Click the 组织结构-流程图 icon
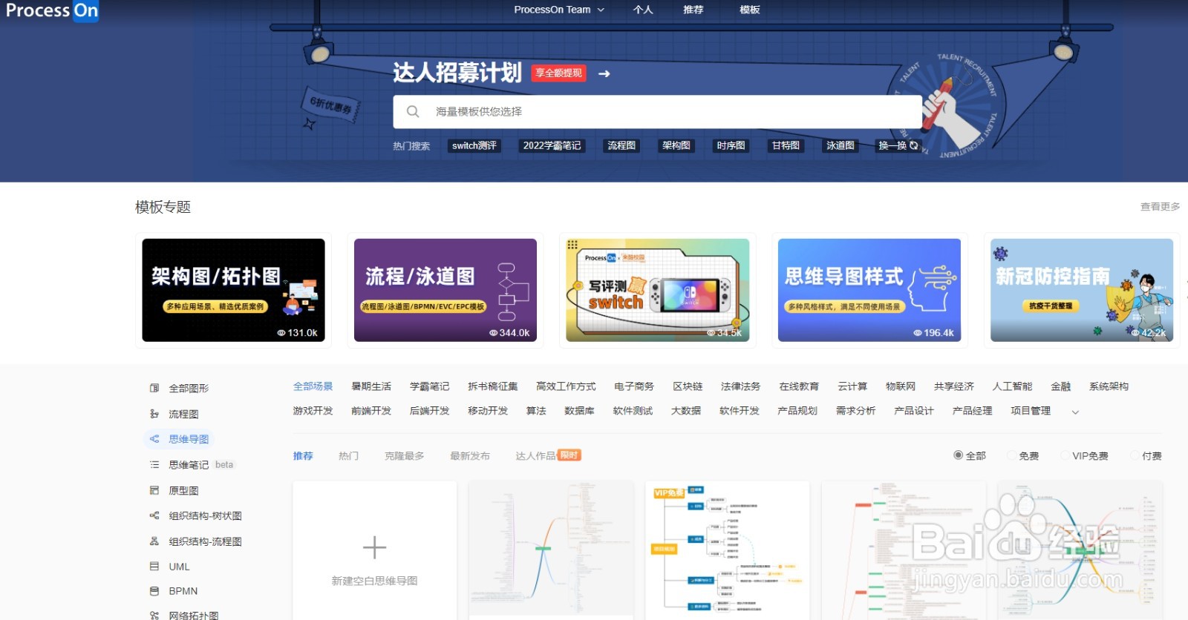Image resolution: width=1188 pixels, height=620 pixels. coord(154,541)
